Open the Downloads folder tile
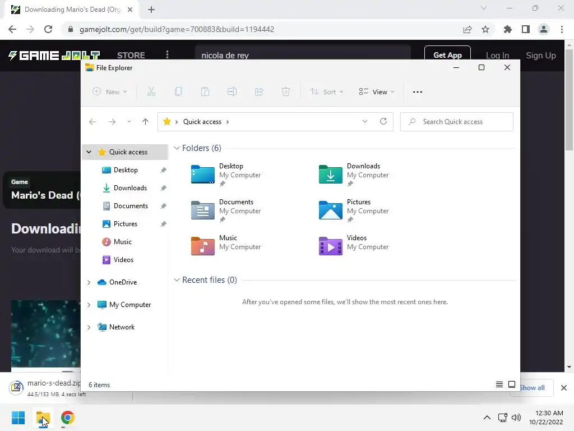Viewport: 574px width, 431px height. click(354, 174)
